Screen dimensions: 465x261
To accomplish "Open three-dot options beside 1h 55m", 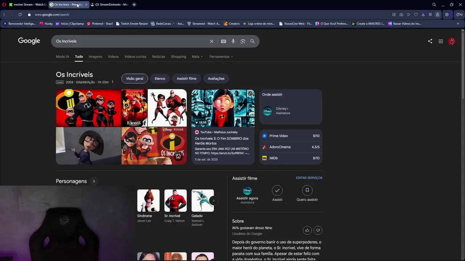I will [113, 82].
